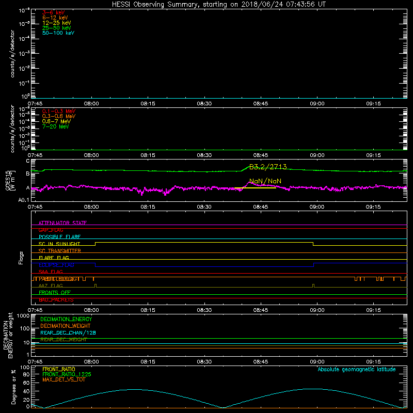The width and height of the screenshot is (413, 413).
Task: Click the 7-20 MeV legend label
Action: [55, 126]
